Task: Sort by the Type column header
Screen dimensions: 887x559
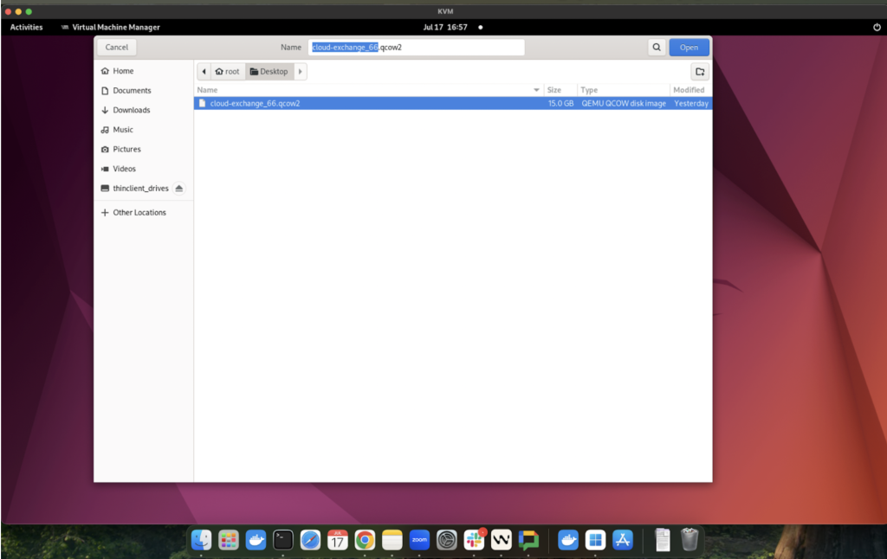Action: click(x=624, y=90)
